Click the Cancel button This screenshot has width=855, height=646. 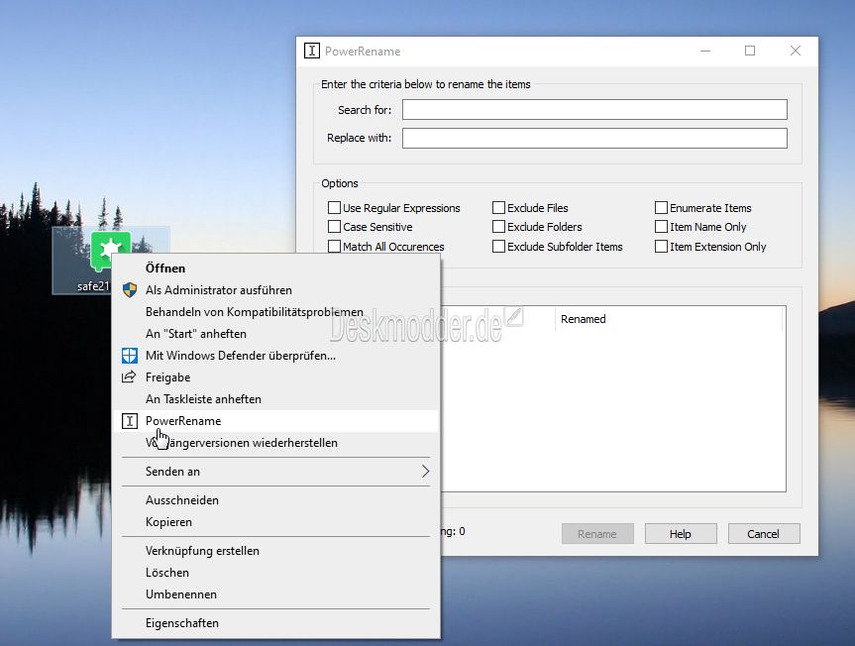coord(764,534)
